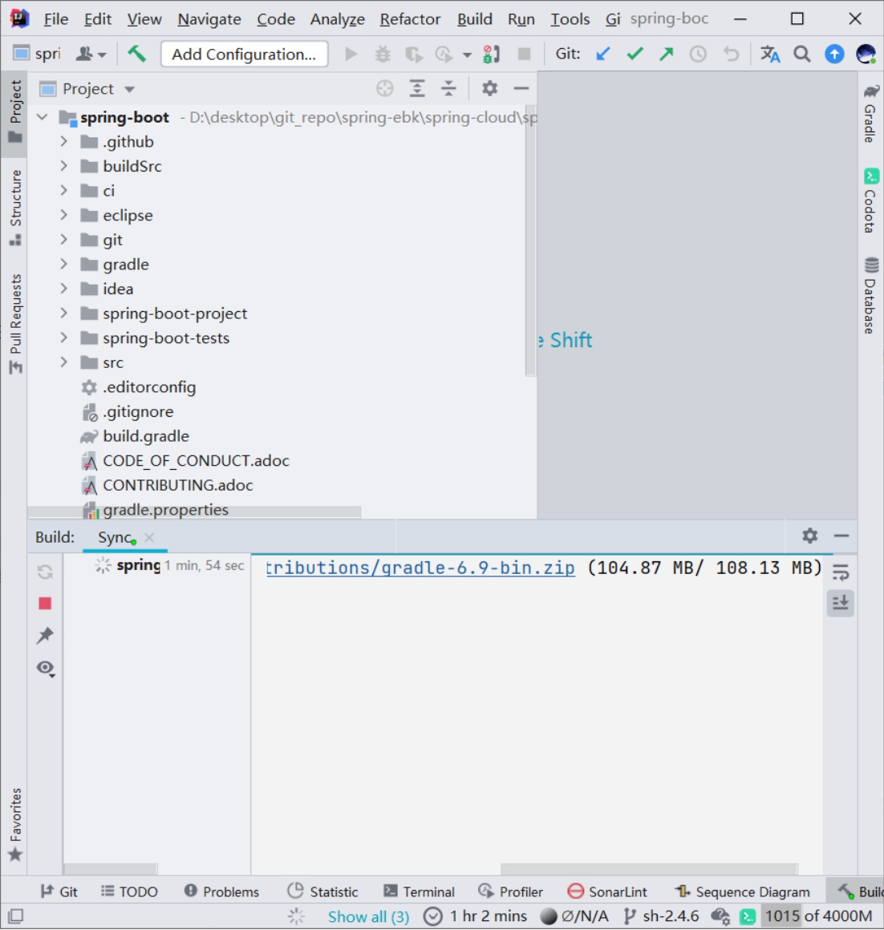
Task: Click the Build output horizontal scrollbar
Action: click(x=649, y=869)
